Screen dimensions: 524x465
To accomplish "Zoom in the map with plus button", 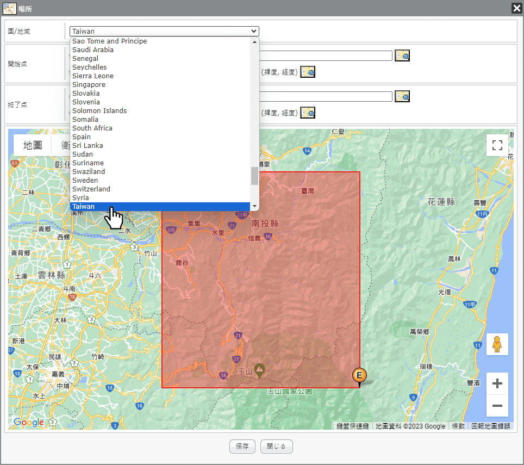I will click(497, 383).
